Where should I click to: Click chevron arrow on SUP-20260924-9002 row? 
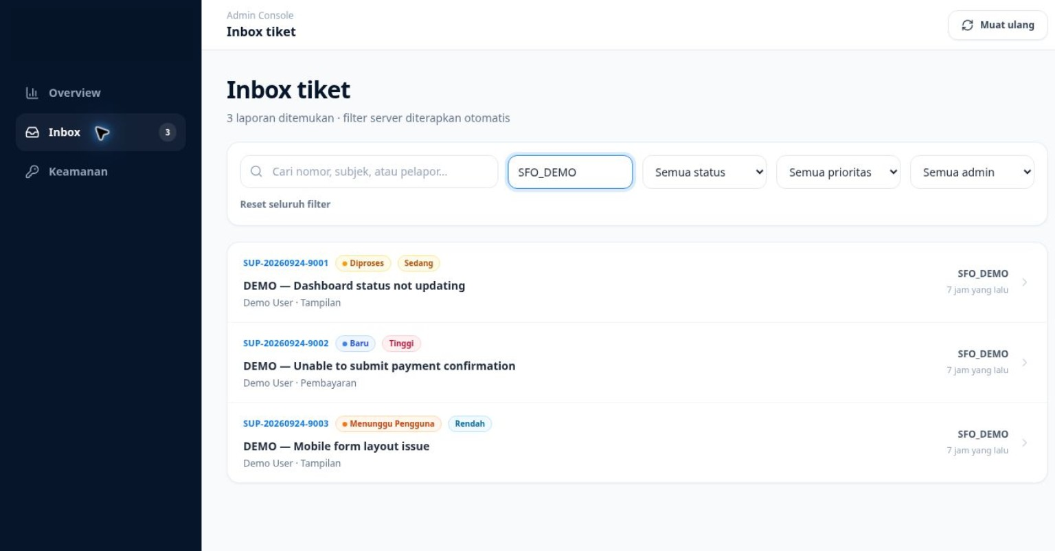[x=1024, y=363]
